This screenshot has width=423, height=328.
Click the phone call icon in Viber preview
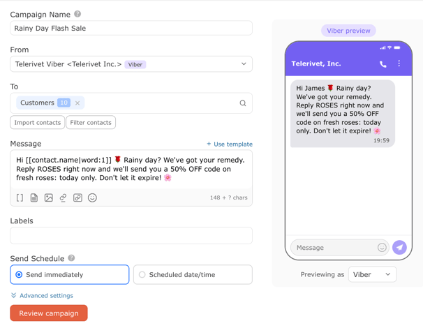(383, 64)
